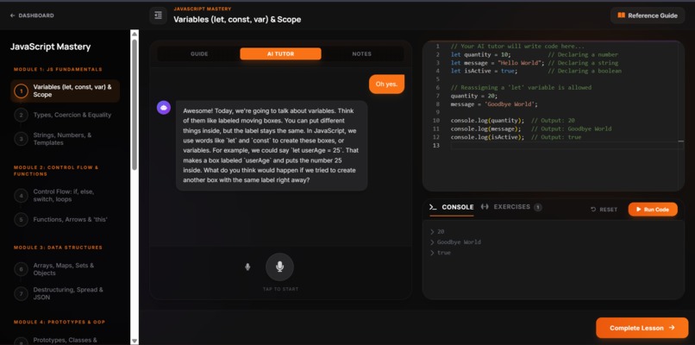Click the sidebar vertical scrollbar thumb
The width and height of the screenshot is (695, 345).
click(135, 104)
